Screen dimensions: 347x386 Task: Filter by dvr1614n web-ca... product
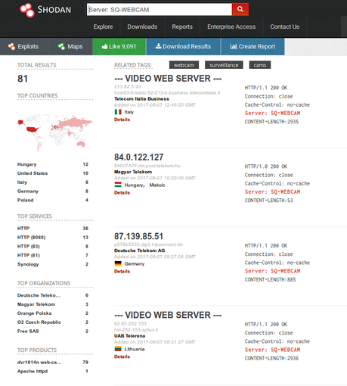[39, 363]
